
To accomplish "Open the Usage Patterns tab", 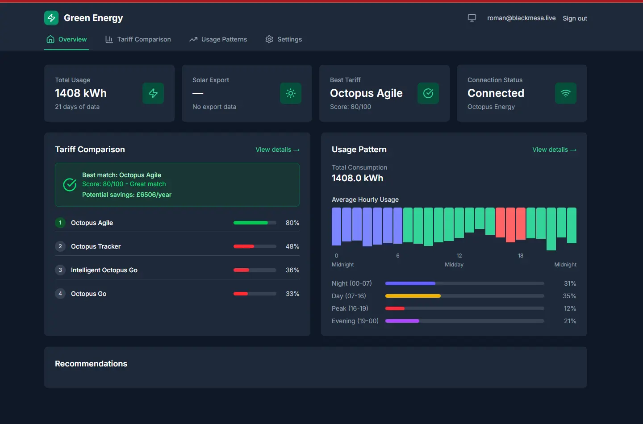I will 224,39.
